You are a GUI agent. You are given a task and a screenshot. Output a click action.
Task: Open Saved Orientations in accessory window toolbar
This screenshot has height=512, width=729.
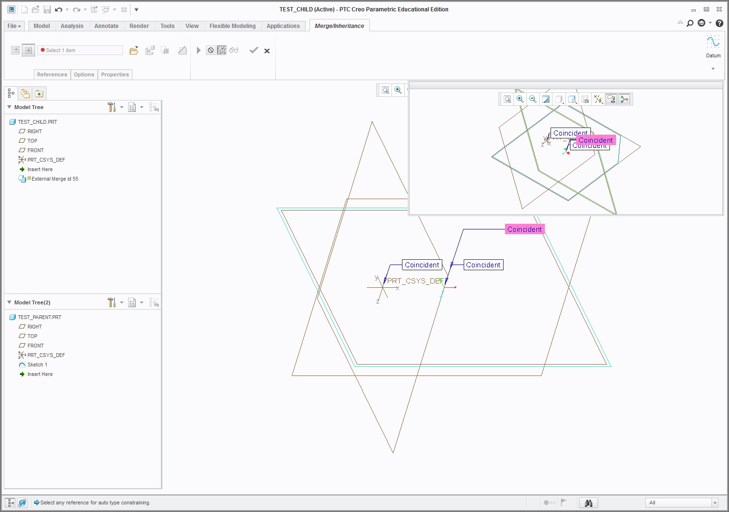[572, 99]
